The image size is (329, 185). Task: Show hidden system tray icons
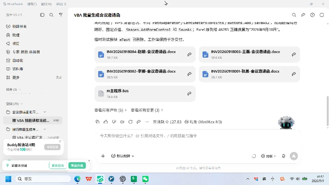click(248, 179)
